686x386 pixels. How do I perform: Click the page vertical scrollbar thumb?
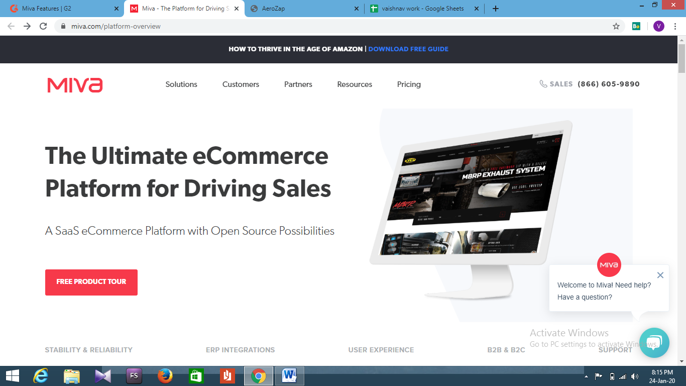[681, 59]
